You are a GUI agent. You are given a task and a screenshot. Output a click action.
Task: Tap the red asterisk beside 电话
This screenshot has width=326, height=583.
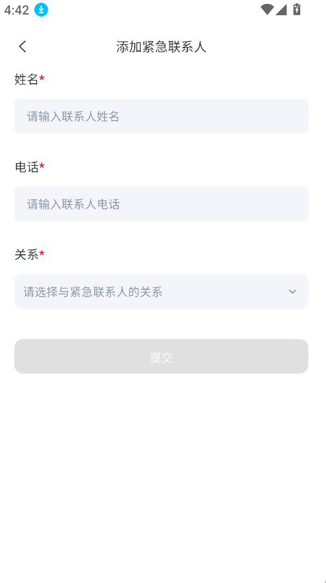(42, 166)
